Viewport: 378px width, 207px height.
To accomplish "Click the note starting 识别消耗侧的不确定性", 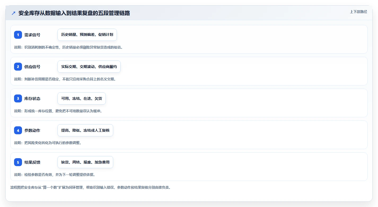I will coord(68,47).
